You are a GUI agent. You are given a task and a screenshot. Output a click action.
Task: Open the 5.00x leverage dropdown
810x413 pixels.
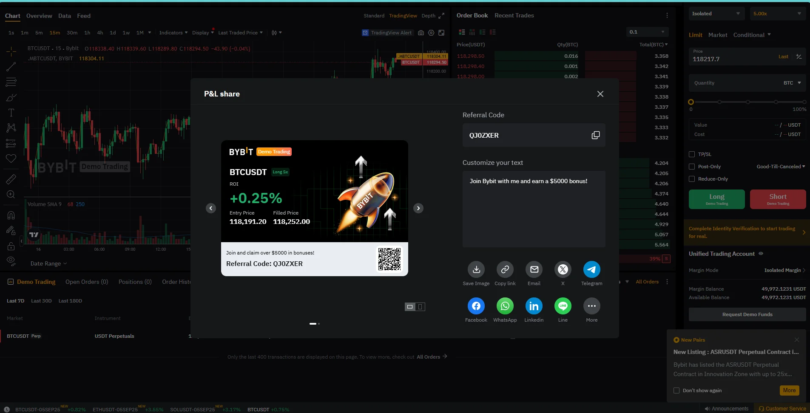[778, 14]
